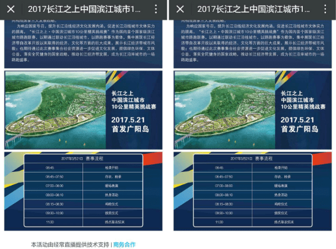Tap the 本活动由经常直播提供技术支持 footer text

[x=70, y=244]
